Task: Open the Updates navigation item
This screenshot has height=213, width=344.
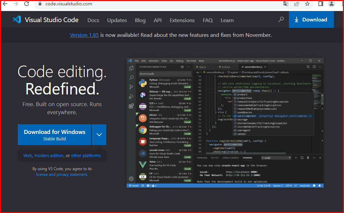Action: 117,20
